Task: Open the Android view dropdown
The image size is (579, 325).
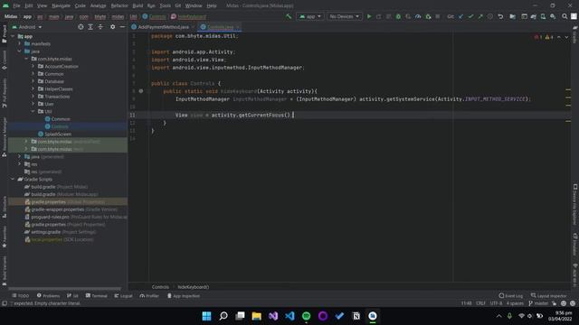Action: tap(27, 27)
